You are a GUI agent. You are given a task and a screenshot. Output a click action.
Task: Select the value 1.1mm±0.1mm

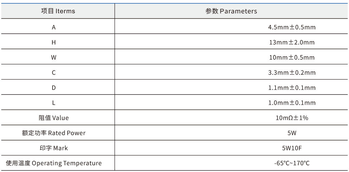(292, 88)
